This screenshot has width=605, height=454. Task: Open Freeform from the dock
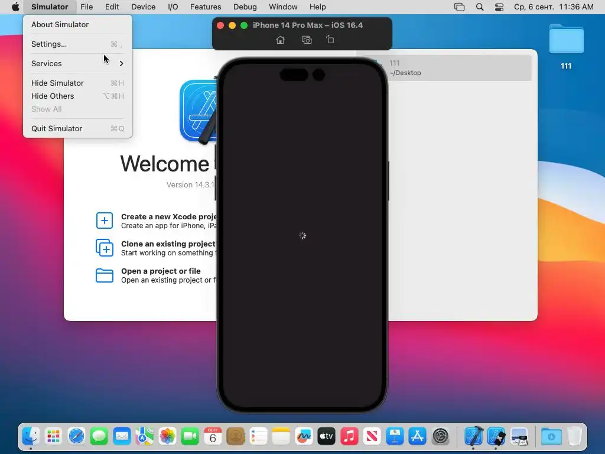tap(304, 437)
